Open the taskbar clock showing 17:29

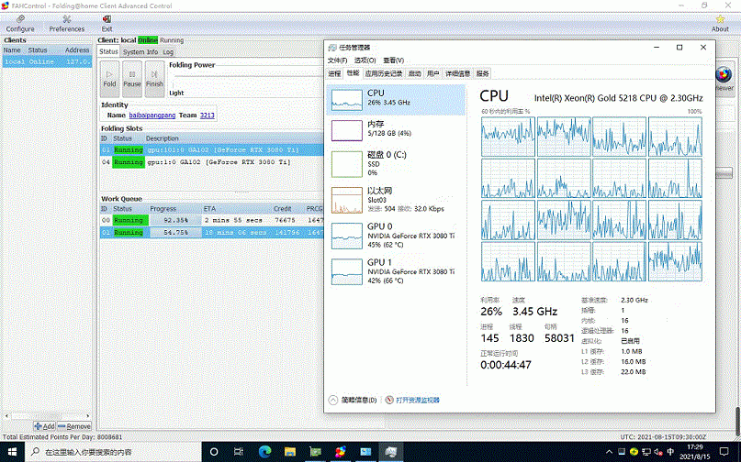click(695, 452)
